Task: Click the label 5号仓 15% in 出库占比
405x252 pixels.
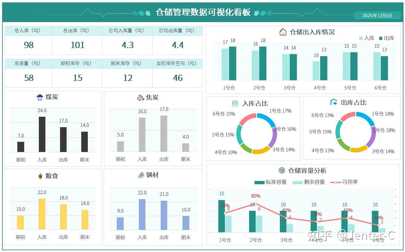Action: 320,132
